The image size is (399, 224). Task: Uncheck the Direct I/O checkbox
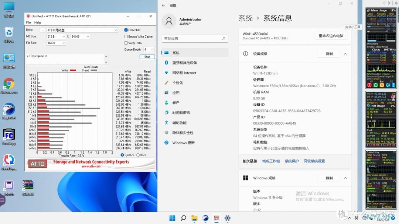click(x=126, y=30)
